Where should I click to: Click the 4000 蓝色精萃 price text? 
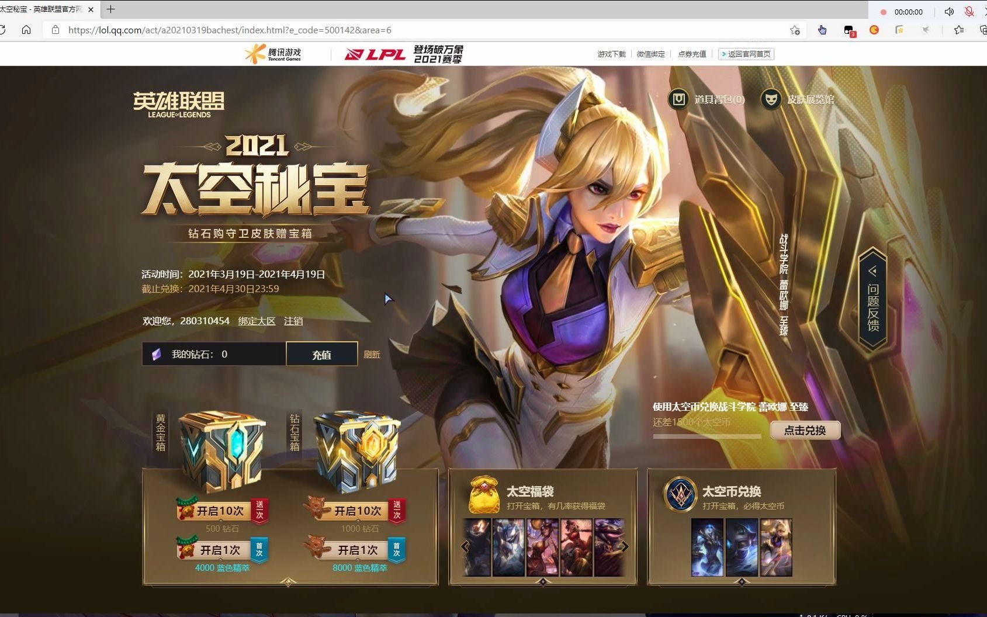click(222, 567)
